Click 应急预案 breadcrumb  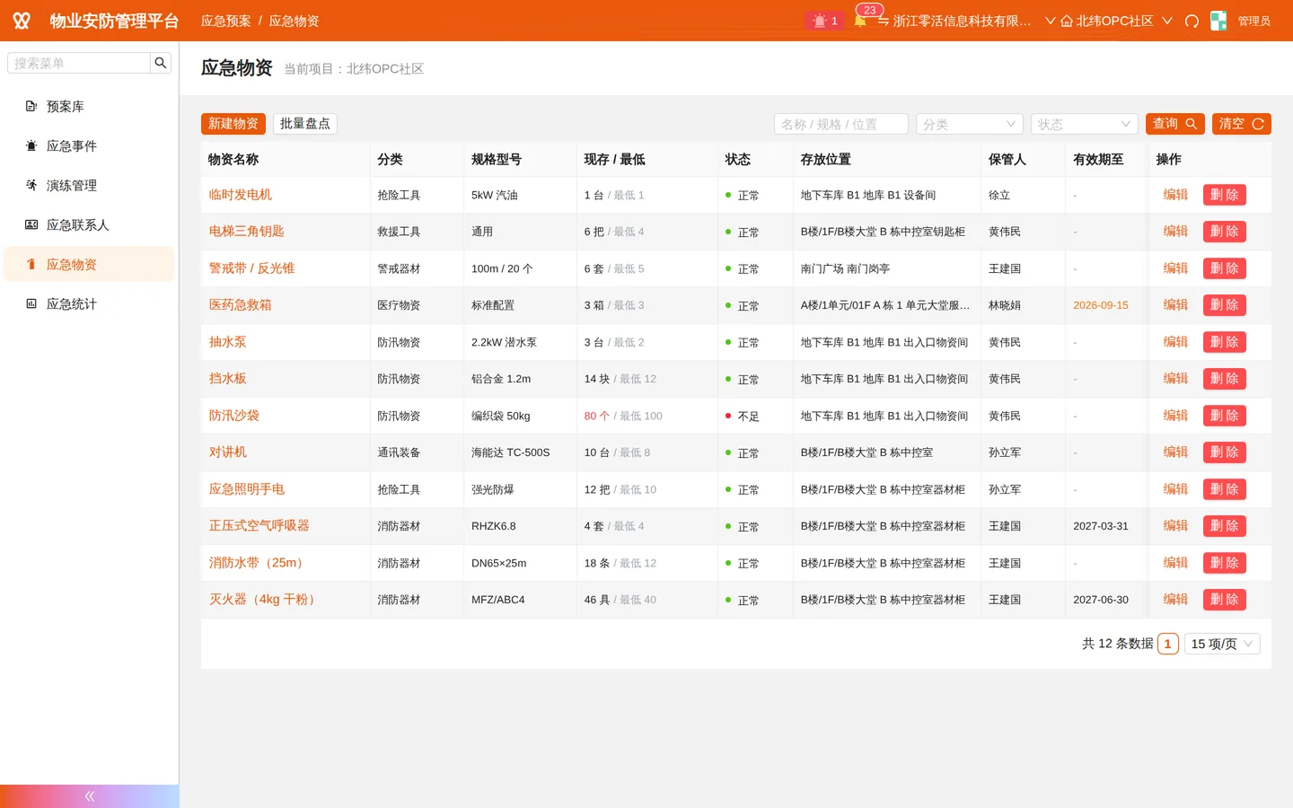226,21
